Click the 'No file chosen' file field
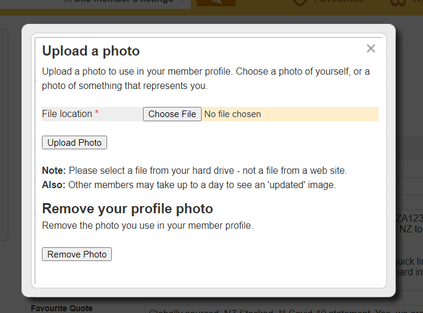This screenshot has height=313, width=423. pyautogui.click(x=233, y=114)
